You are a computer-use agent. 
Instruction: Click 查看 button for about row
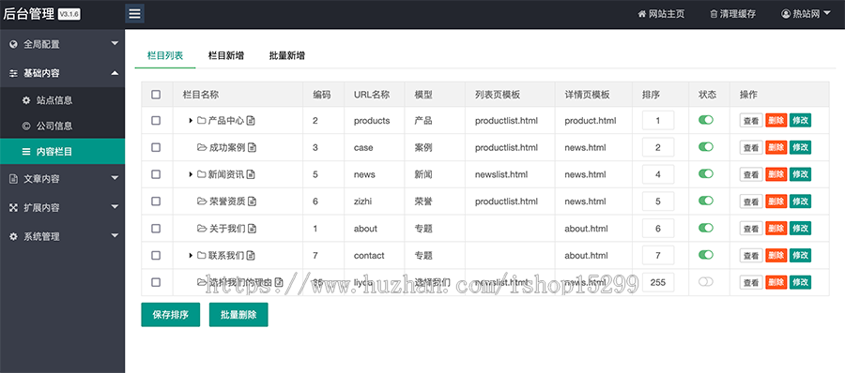(x=751, y=229)
